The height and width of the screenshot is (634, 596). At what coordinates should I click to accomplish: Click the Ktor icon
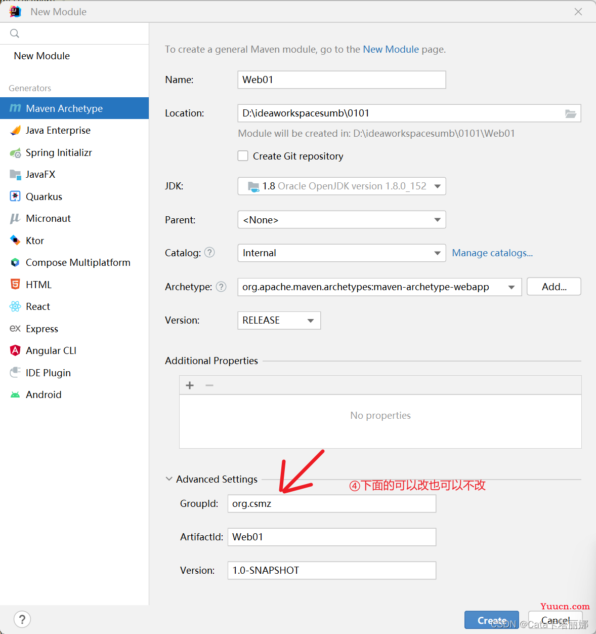pos(15,241)
